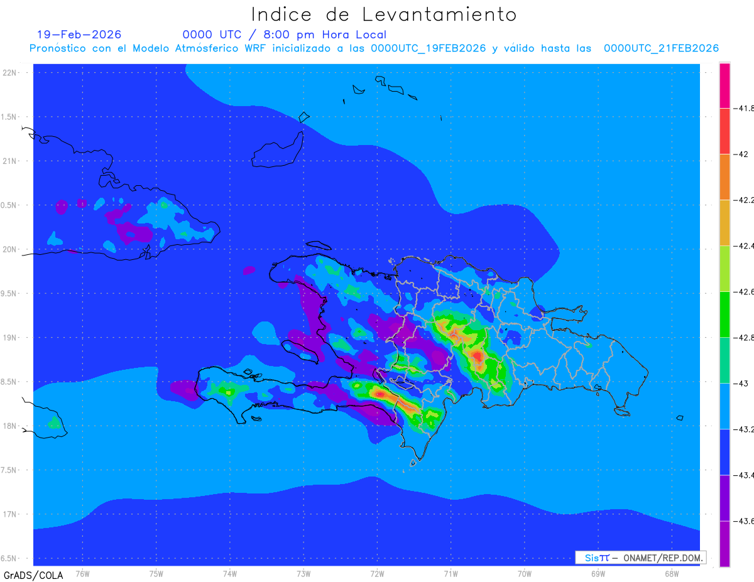Screen dimensions: 754x582
Task: Click the 22N latitude label
Action: (10, 73)
